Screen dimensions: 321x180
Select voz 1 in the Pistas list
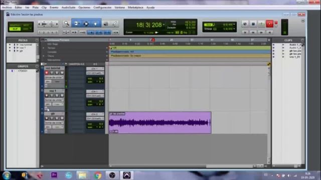click(23, 48)
